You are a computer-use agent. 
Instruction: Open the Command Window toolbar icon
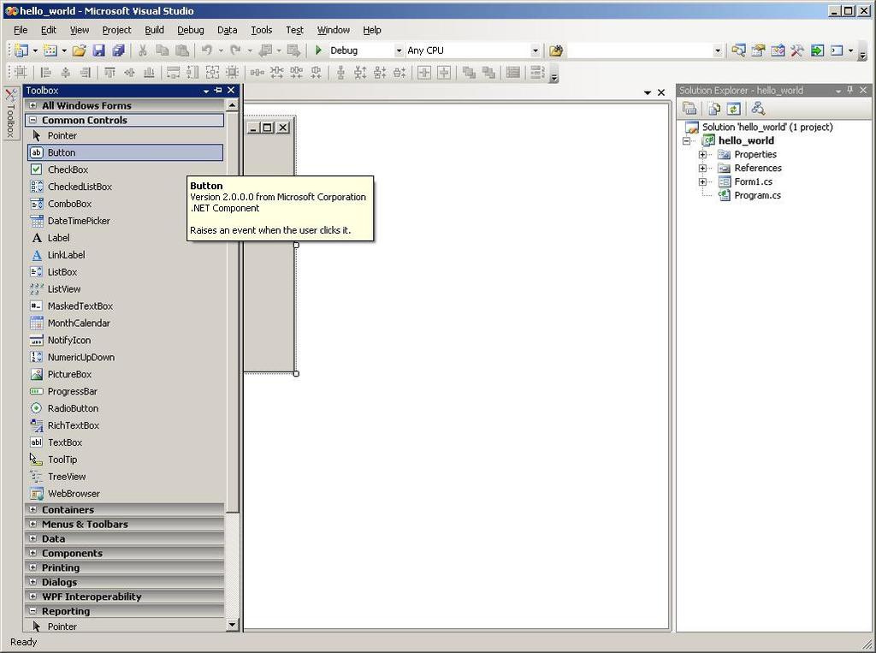(x=837, y=50)
